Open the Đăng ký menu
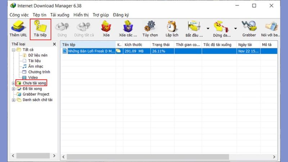This screenshot has width=288, height=162. point(121,15)
